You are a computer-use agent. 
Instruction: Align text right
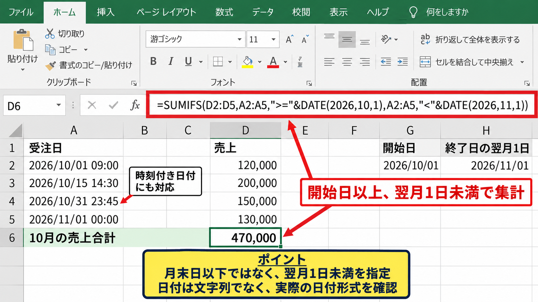coord(365,62)
